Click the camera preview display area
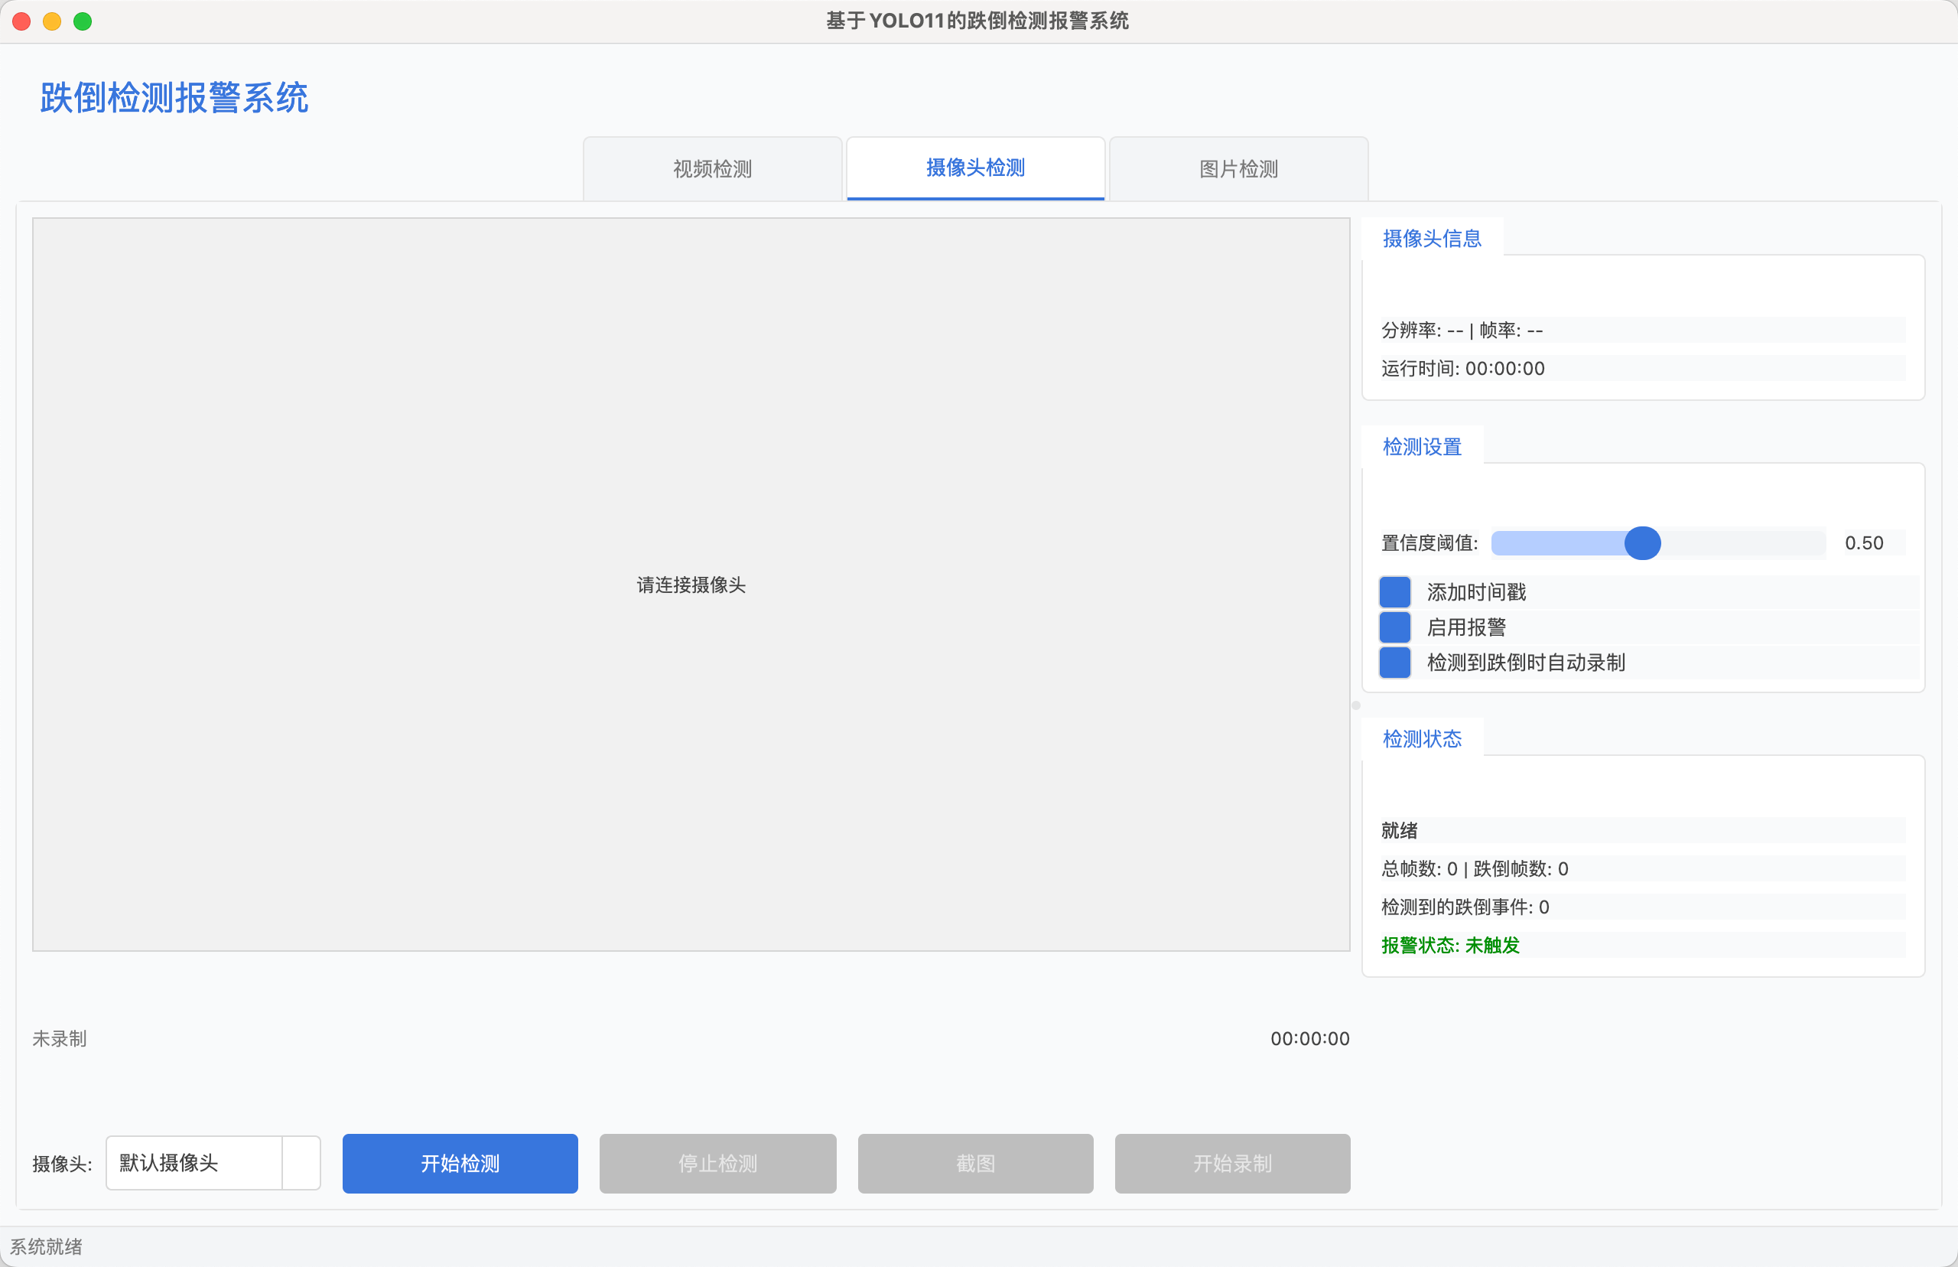Image resolution: width=1958 pixels, height=1267 pixels. click(691, 584)
